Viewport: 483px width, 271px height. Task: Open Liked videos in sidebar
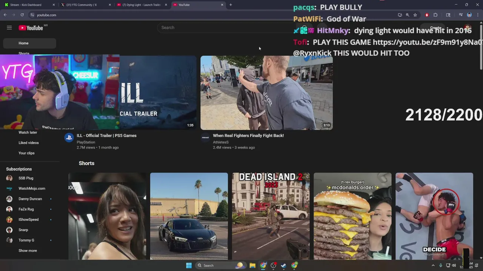click(29, 143)
